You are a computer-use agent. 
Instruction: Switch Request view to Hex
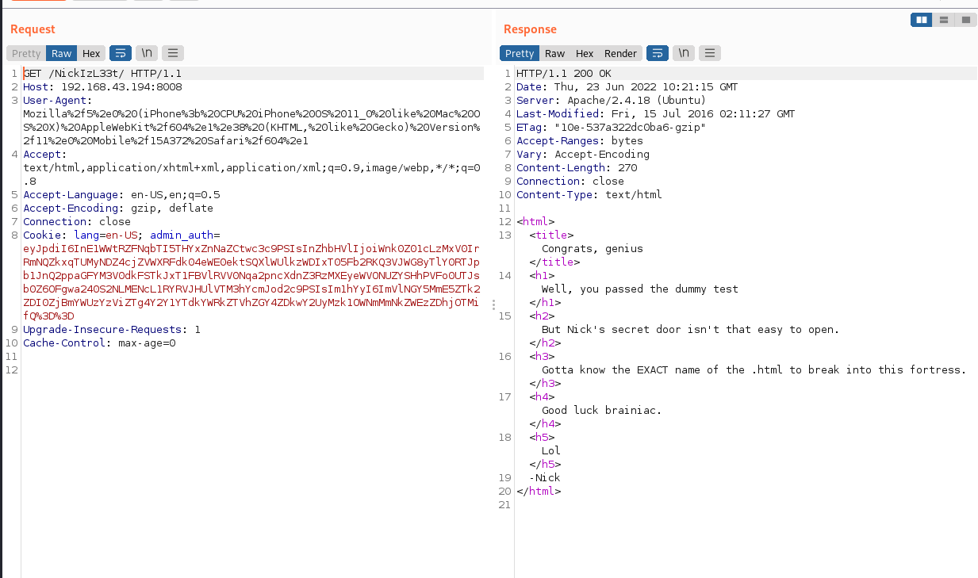click(x=91, y=53)
